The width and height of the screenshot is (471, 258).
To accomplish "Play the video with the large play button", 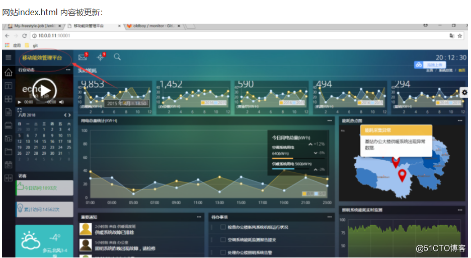I will point(44,90).
